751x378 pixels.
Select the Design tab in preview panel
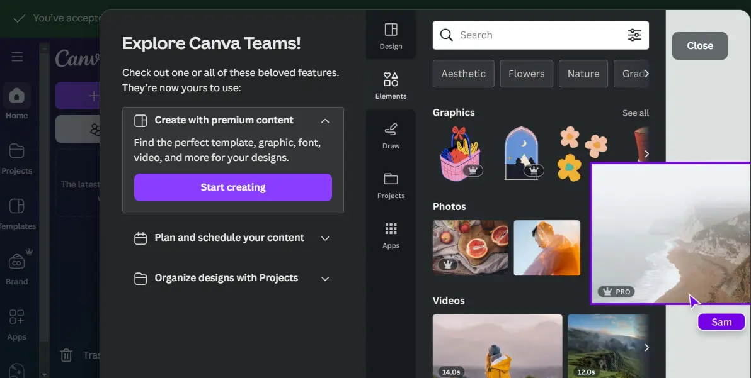pos(391,36)
